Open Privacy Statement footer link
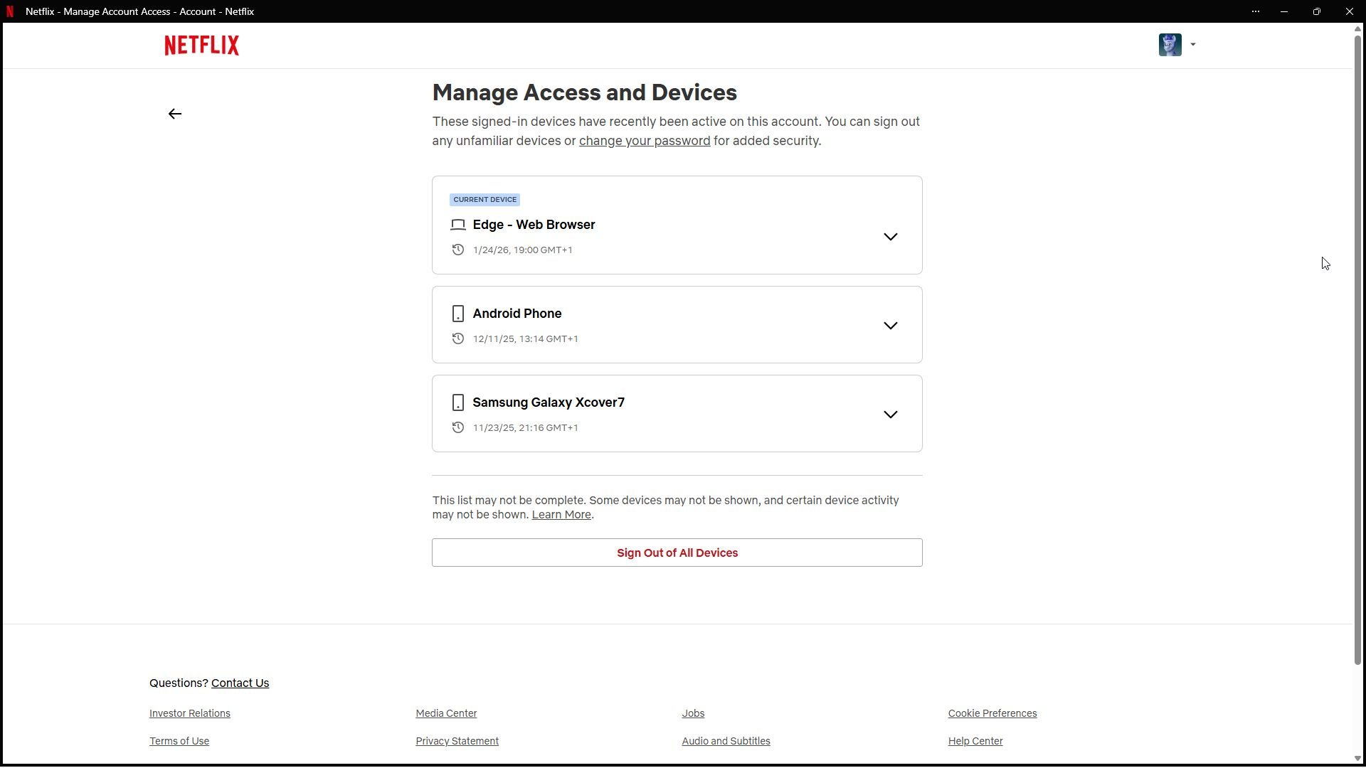The height and width of the screenshot is (768, 1366). [x=457, y=741]
